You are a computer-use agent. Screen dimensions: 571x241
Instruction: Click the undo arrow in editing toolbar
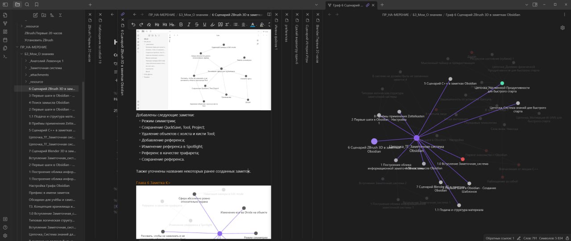coord(133,24)
